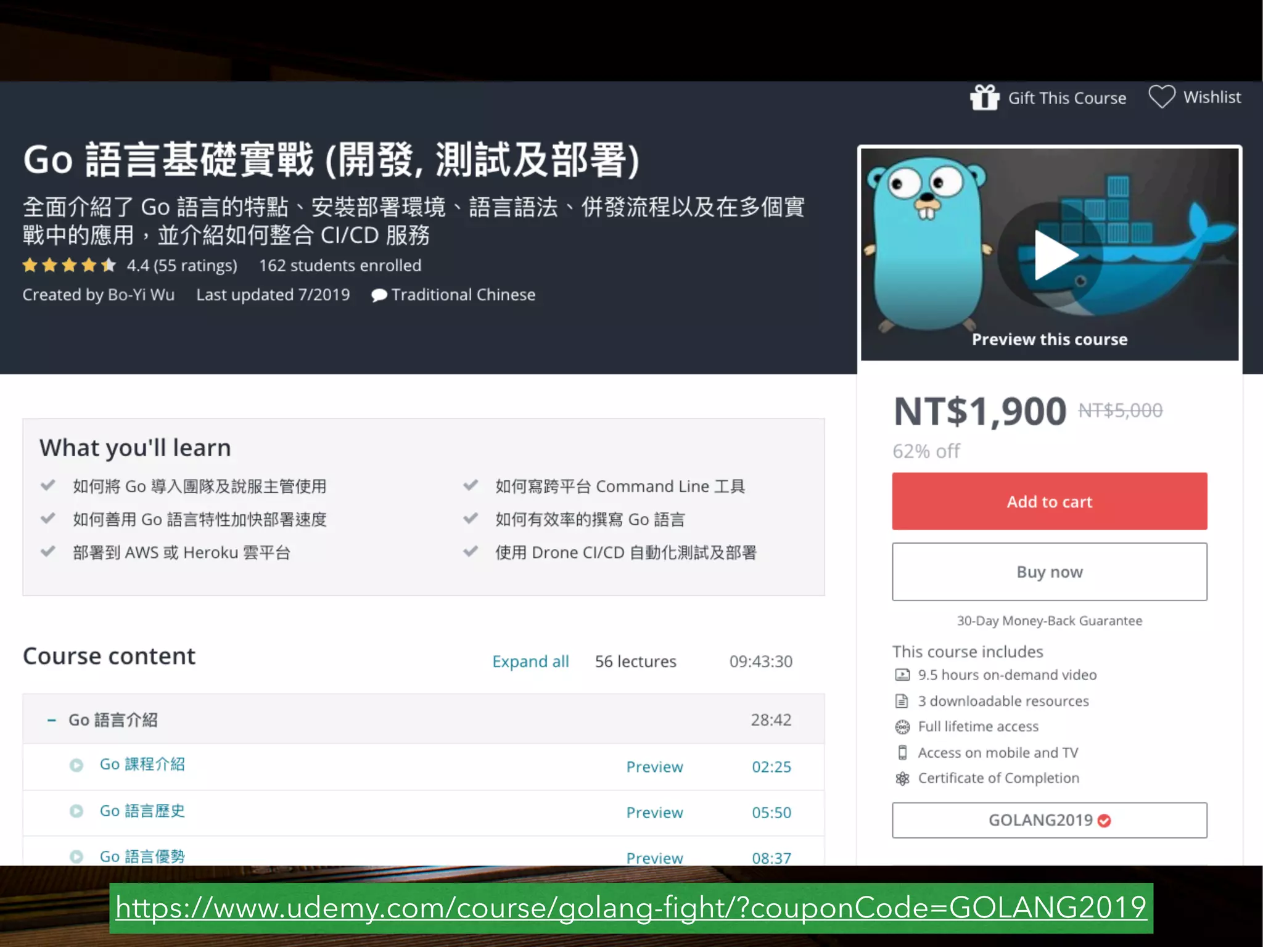Click the 05:50 lecture duration
This screenshot has height=947, width=1263.
pos(771,813)
